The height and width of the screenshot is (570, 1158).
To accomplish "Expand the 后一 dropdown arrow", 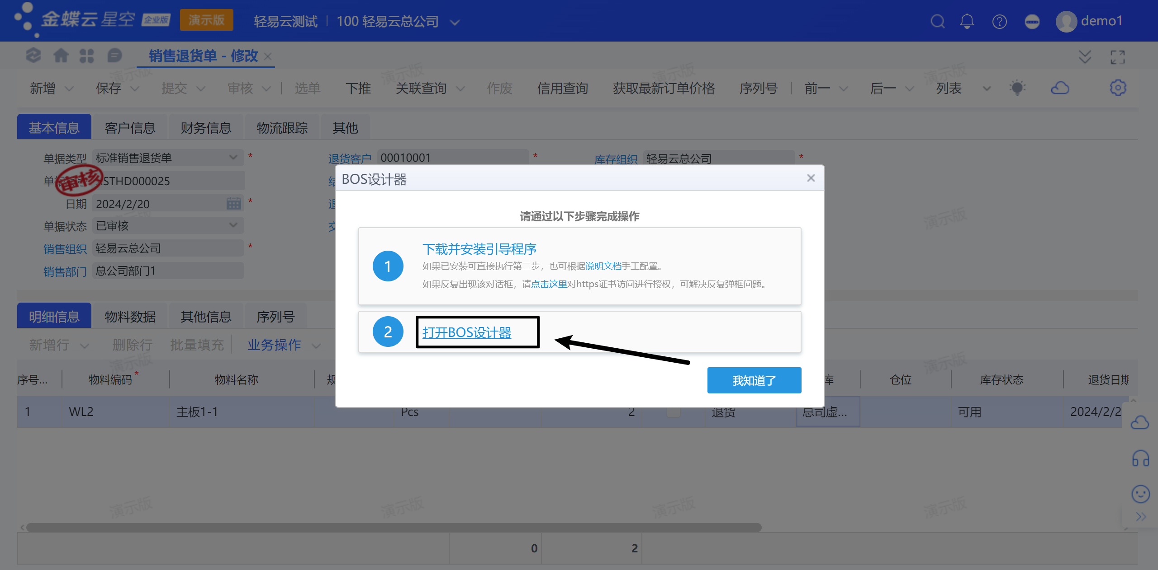I will (x=909, y=89).
